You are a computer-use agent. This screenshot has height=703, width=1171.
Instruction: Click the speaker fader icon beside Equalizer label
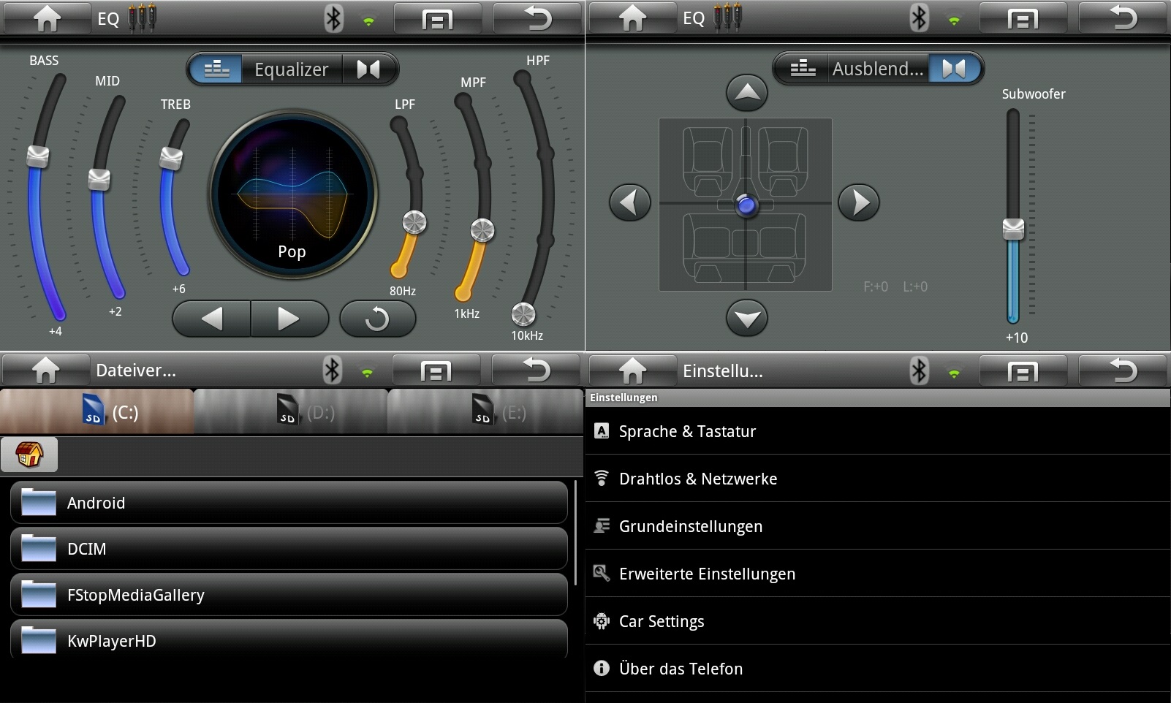(x=368, y=69)
